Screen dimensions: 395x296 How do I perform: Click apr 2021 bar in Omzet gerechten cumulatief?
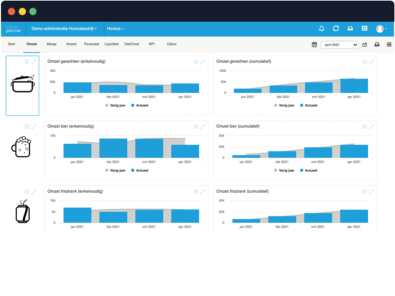pos(354,86)
